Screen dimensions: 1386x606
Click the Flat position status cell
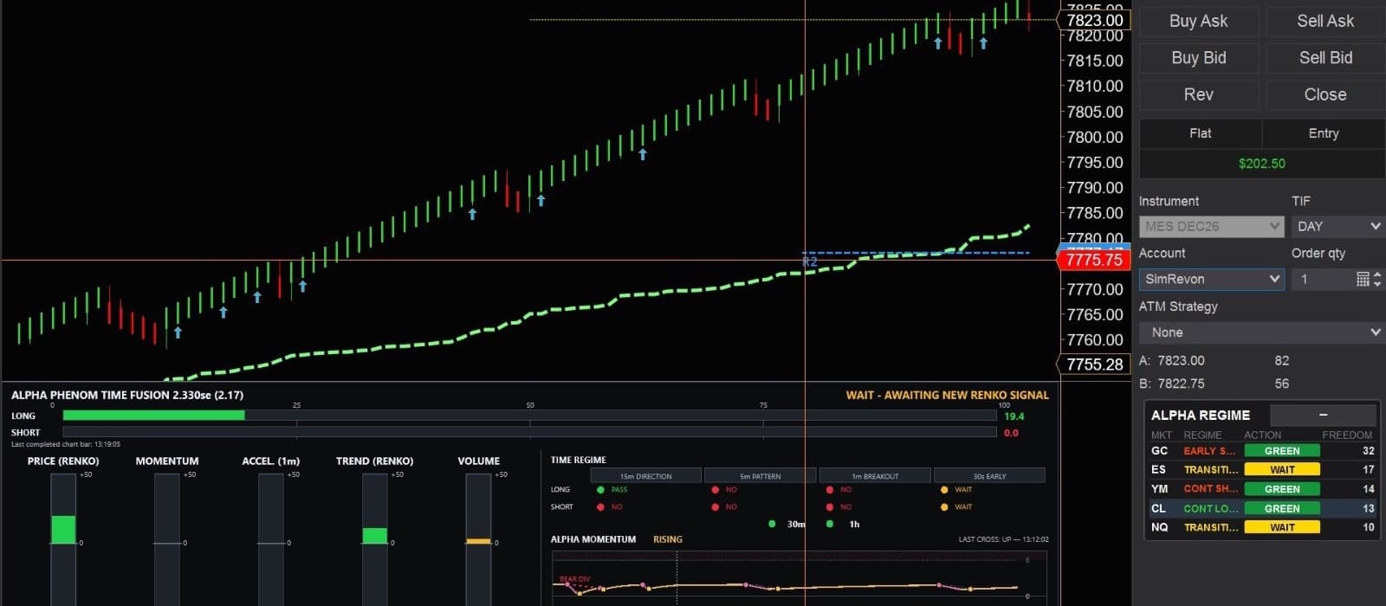1201,133
